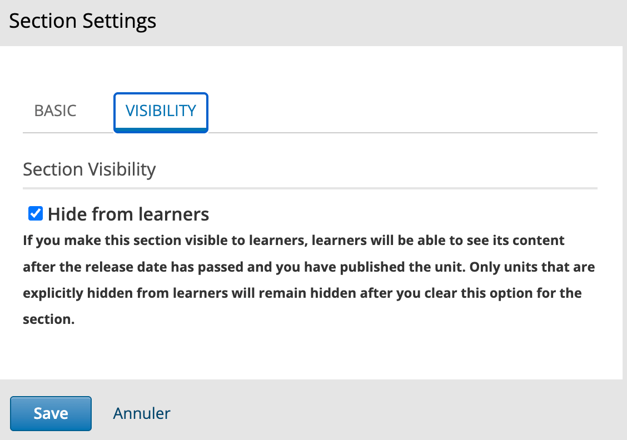Click the highlighted VISIBILITY tab label
627x440 pixels.
pyautogui.click(x=161, y=111)
